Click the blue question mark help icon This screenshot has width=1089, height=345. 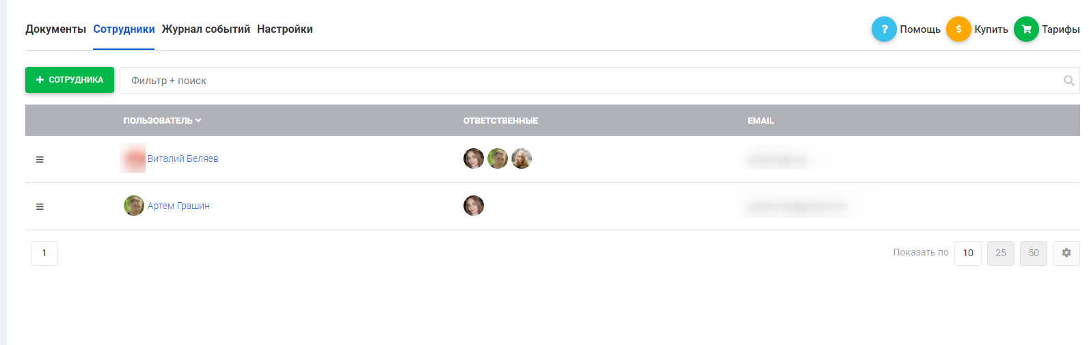(x=884, y=29)
